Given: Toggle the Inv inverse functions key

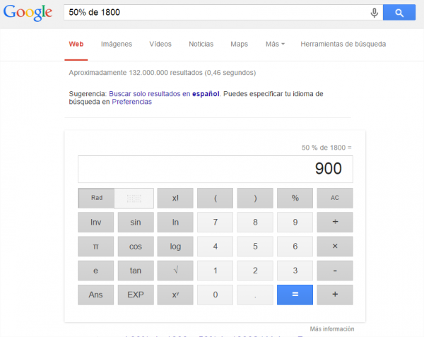Looking at the screenshot, I should pos(96,223).
